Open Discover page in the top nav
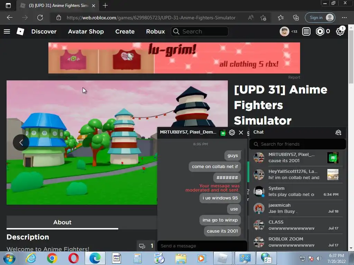Screen dimensions: 354x265 coord(44,31)
